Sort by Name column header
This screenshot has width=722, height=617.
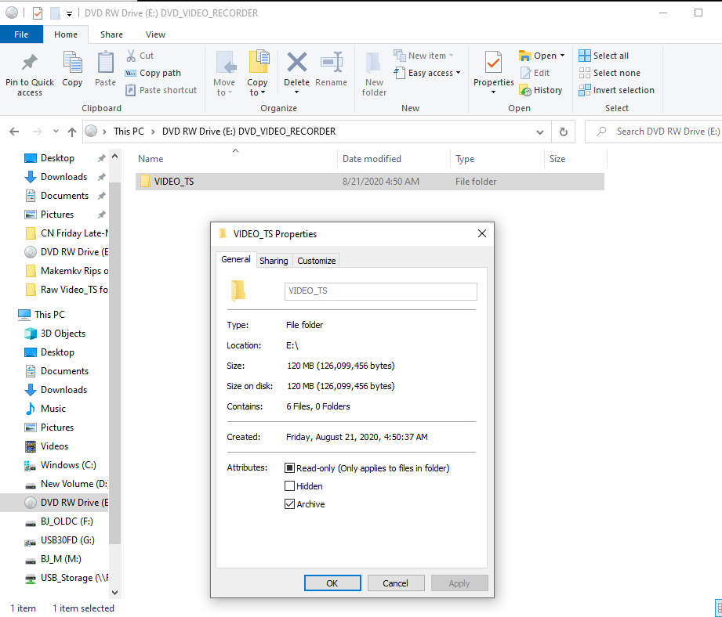coord(151,159)
